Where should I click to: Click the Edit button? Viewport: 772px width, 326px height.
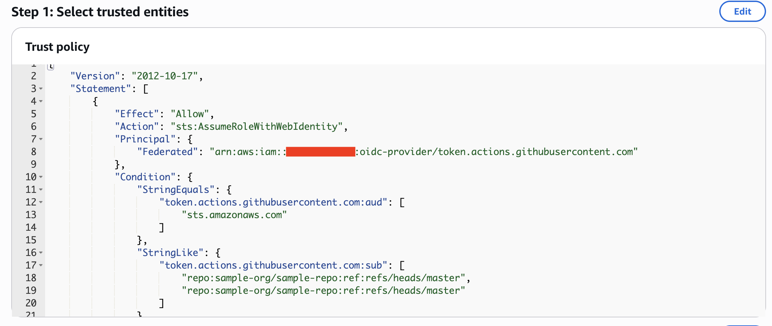(742, 12)
